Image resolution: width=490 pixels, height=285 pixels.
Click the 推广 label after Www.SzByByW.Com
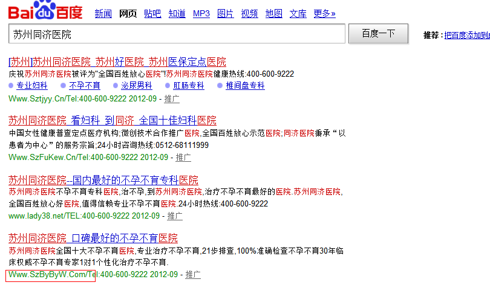click(x=193, y=274)
